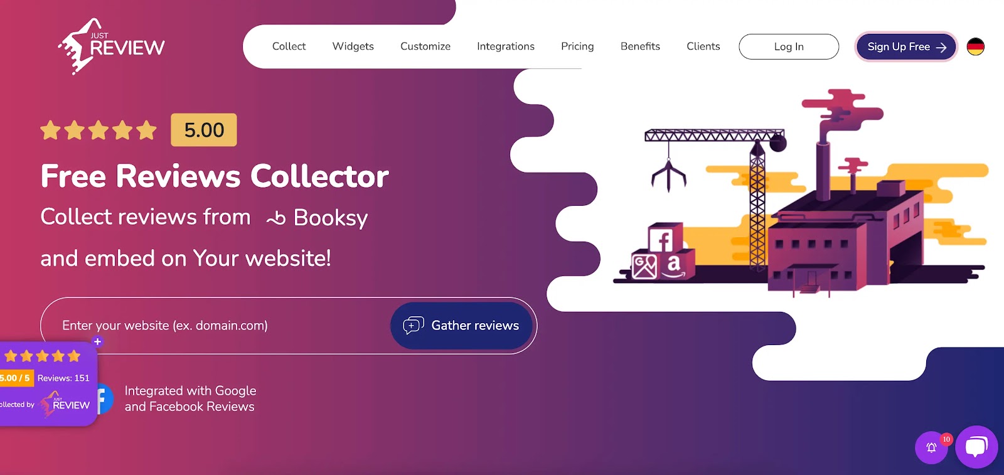
Task: Open the Widgets menu item
Action: pyautogui.click(x=353, y=46)
